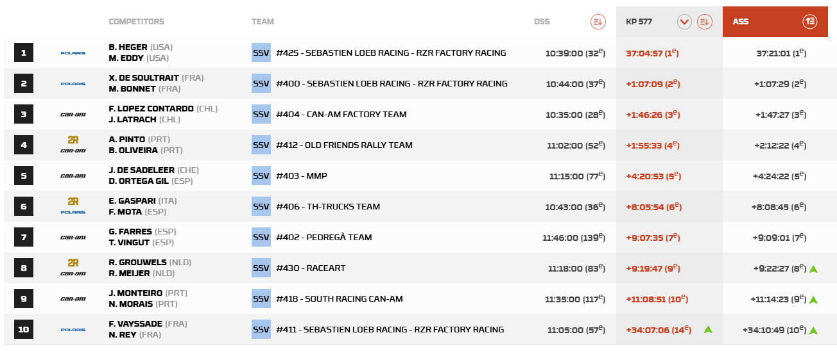
Task: Open #400 Sebastien Loeb Racing team link
Action: (x=392, y=84)
